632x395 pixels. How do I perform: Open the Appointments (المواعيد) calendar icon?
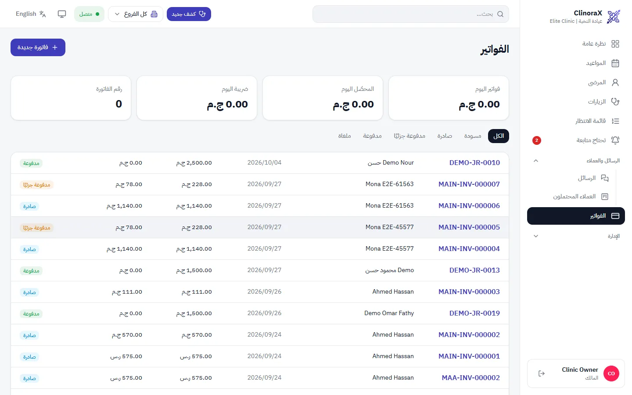click(x=615, y=63)
